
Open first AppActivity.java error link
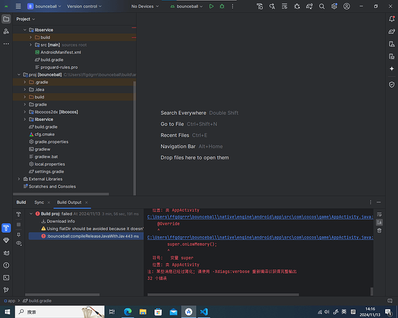(x=260, y=217)
